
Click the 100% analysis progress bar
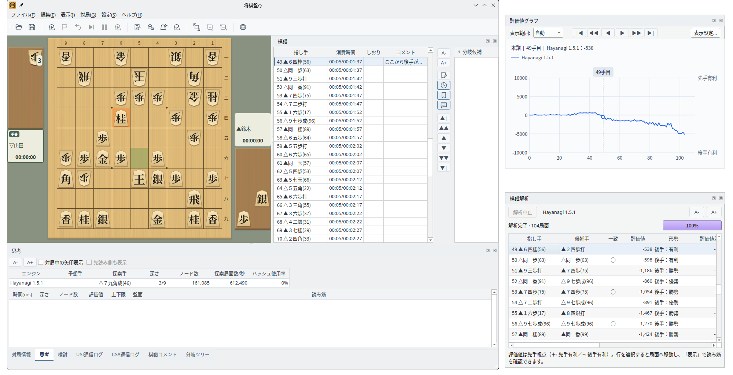692,226
